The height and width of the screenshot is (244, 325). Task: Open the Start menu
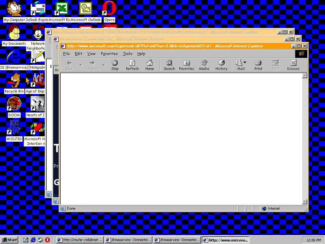coord(10,240)
